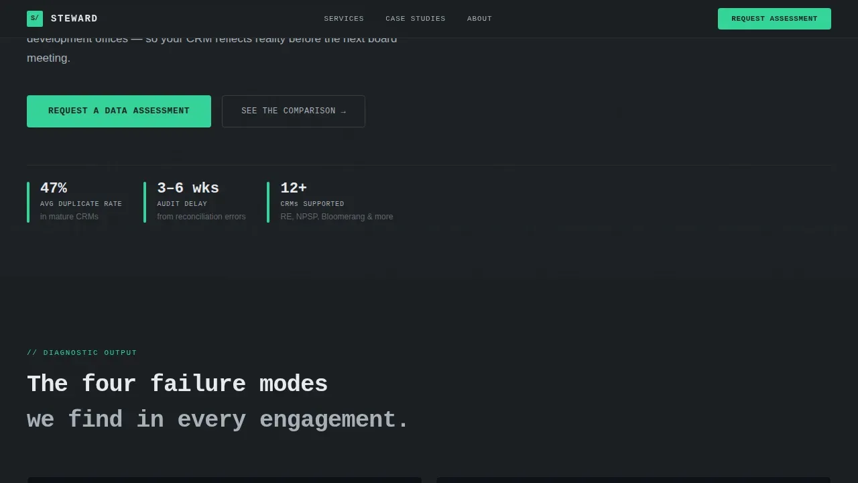Click the AUDIT DELAY label

[182, 204]
